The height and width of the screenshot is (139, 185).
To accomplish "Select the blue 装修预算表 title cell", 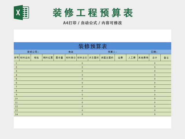I will 92,46.
